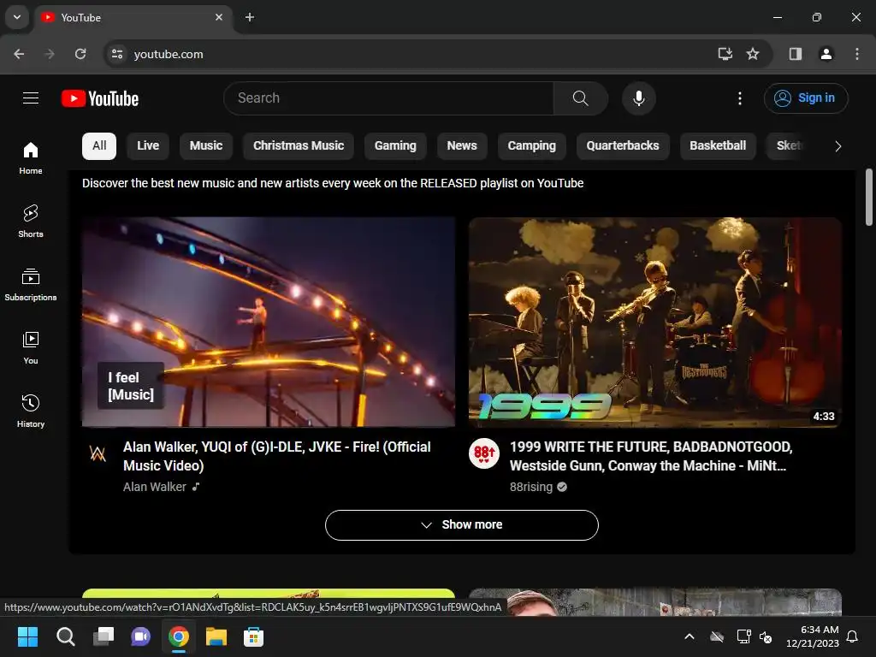This screenshot has width=876, height=657.
Task: Reload the YouTube page
Action: [80, 54]
